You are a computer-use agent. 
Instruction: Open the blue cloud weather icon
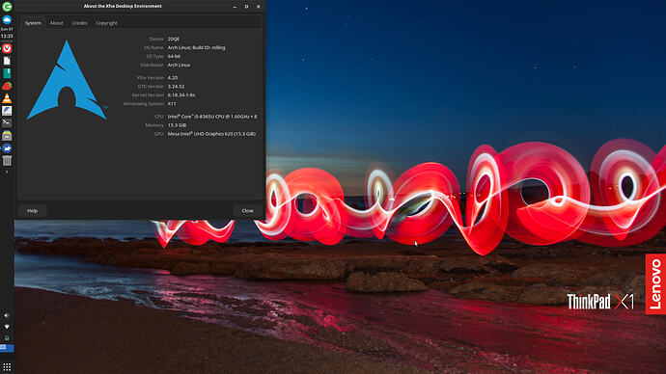7,20
